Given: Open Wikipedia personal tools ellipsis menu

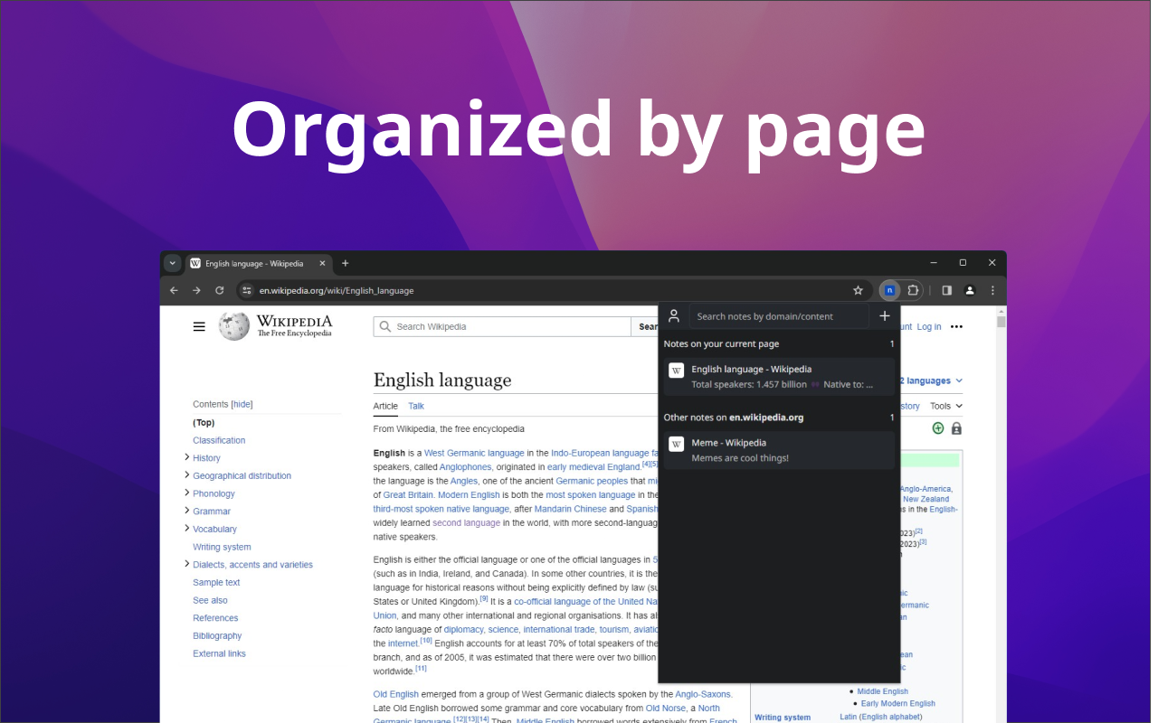Looking at the screenshot, I should tap(956, 326).
